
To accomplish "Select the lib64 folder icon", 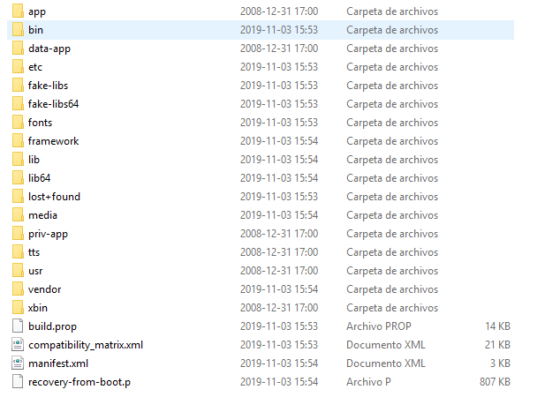I will (x=18, y=178).
